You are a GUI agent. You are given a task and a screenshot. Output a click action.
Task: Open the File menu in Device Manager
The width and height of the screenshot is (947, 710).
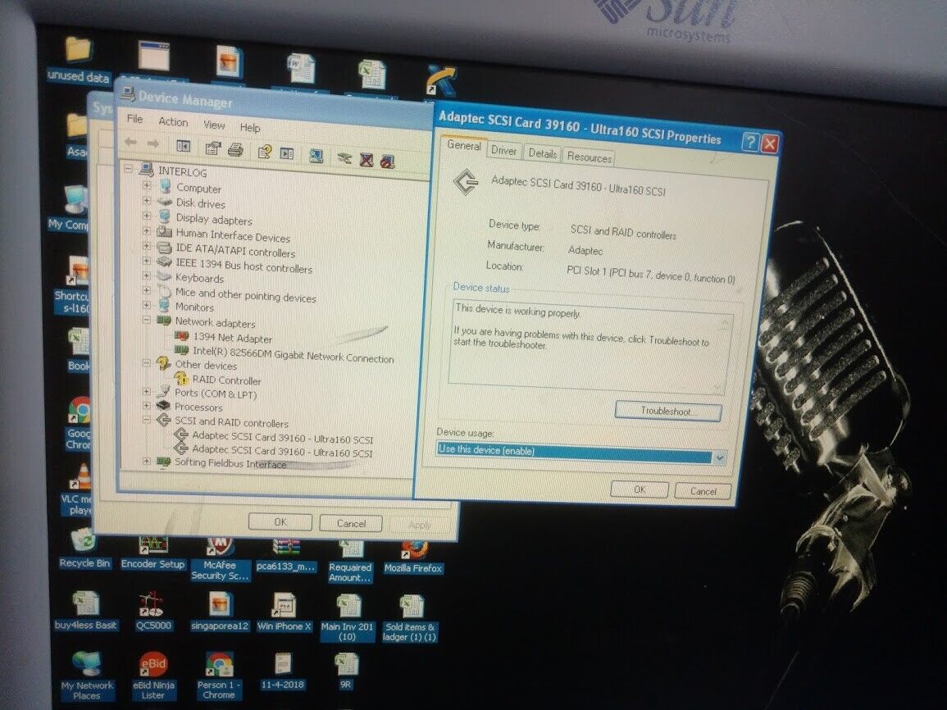(x=134, y=119)
